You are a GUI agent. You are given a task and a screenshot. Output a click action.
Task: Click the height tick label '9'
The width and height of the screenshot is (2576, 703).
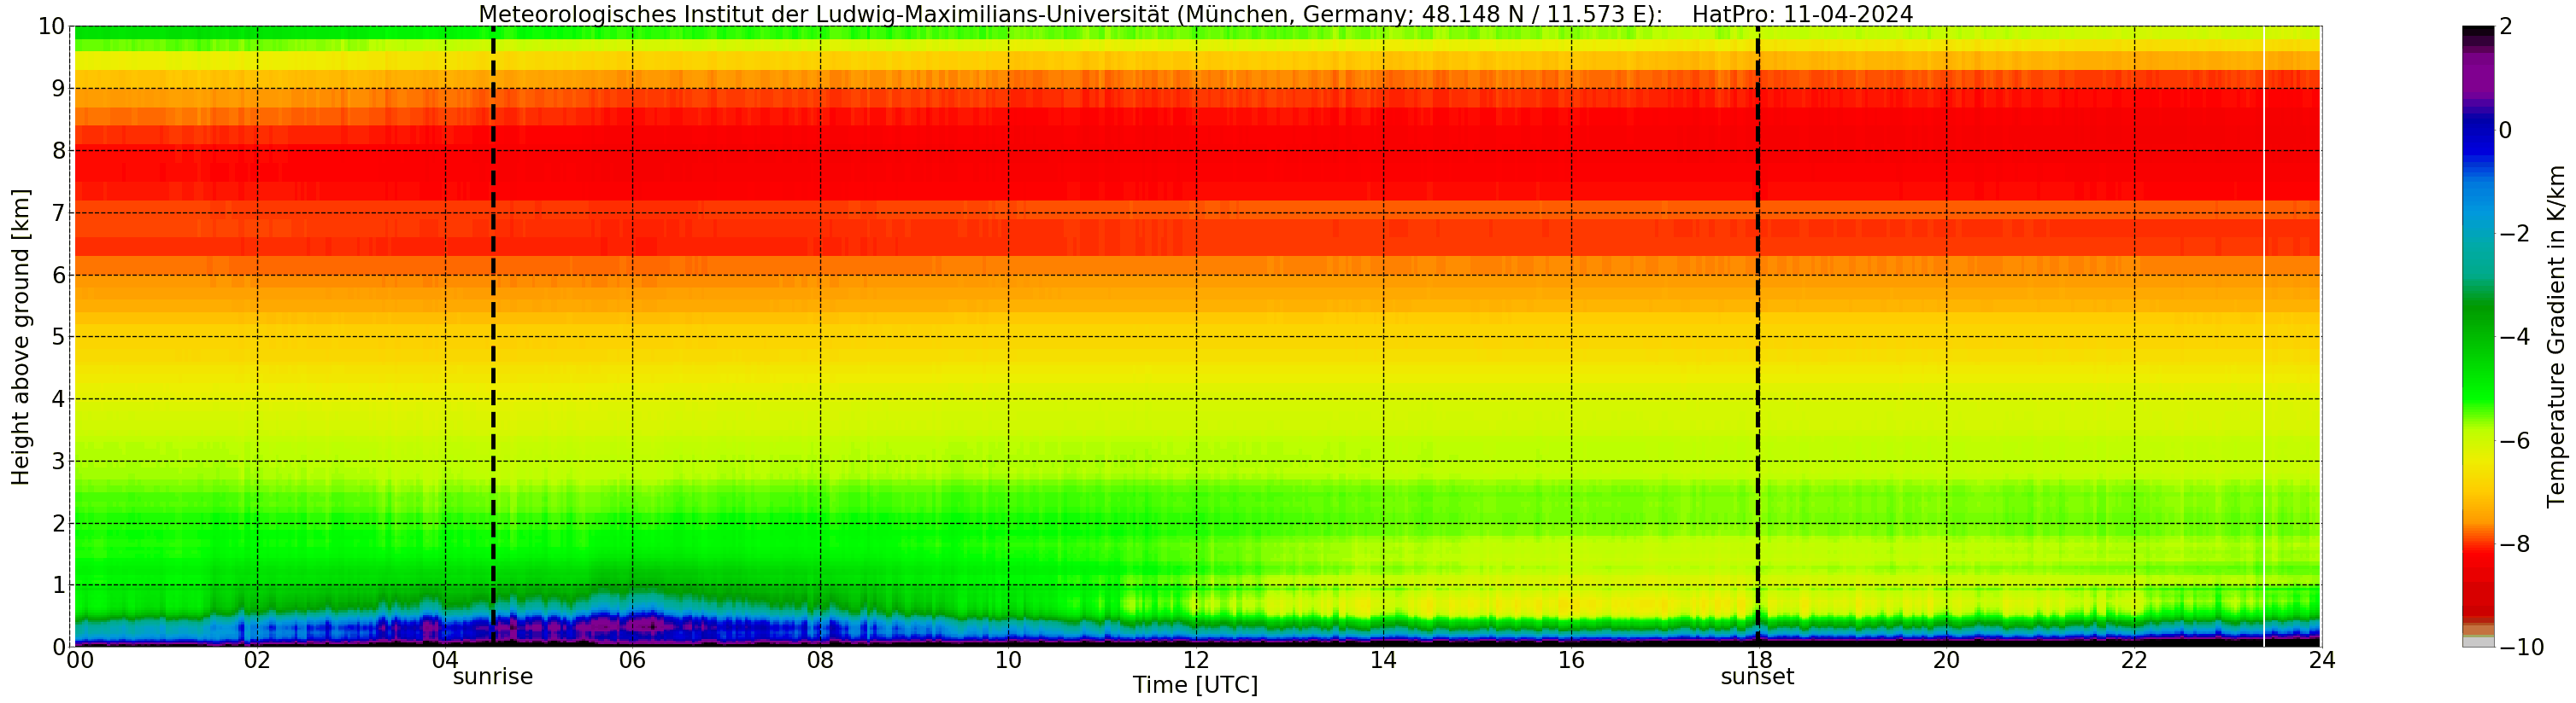point(58,89)
